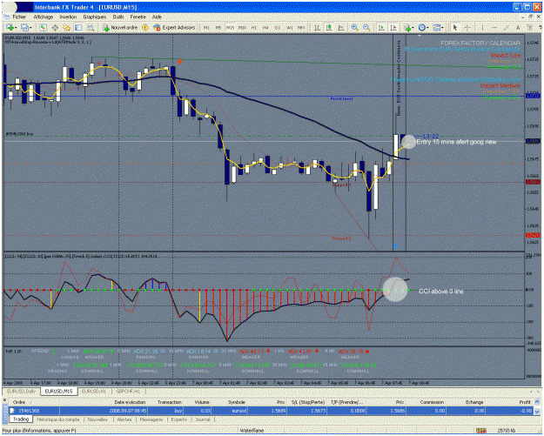This screenshot has height=436, width=544.
Task: Click the yellow MetaEditor diamond icon
Action: click(145, 27)
